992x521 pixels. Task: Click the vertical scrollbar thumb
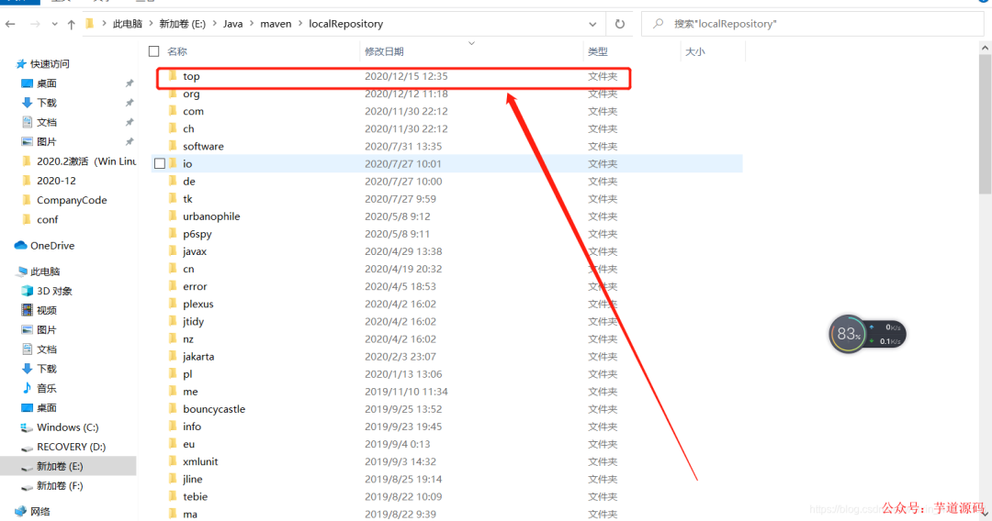pos(985,124)
